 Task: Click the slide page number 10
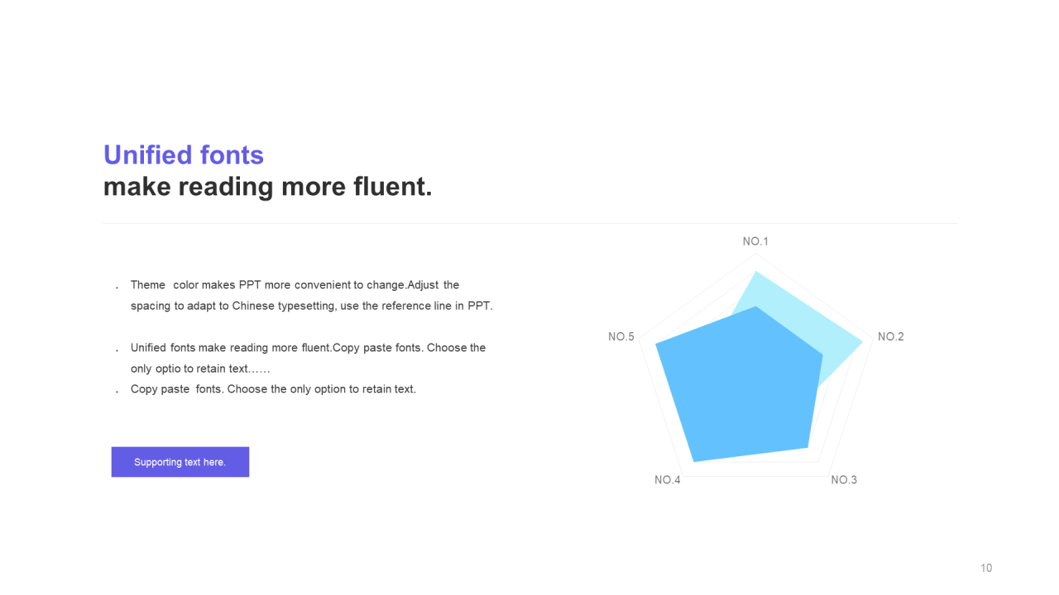pos(986,568)
